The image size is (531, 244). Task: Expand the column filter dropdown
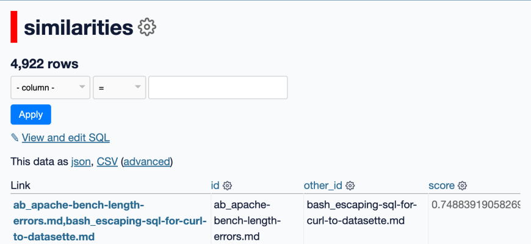50,88
